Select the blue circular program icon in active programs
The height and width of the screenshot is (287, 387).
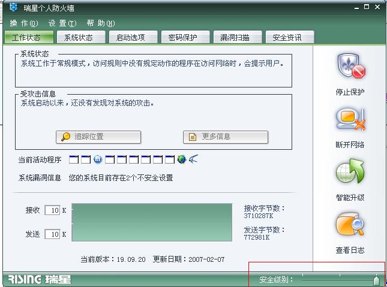click(98, 159)
